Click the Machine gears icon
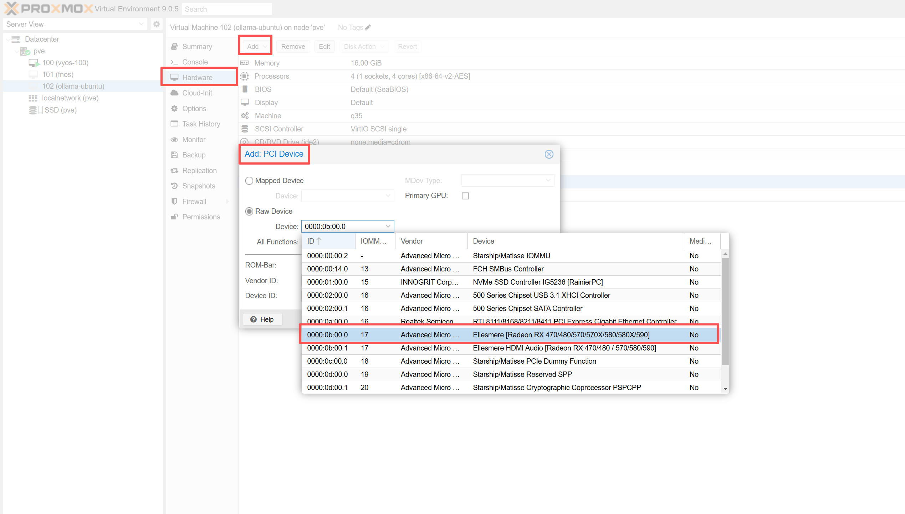This screenshot has height=514, width=905. coord(245,116)
